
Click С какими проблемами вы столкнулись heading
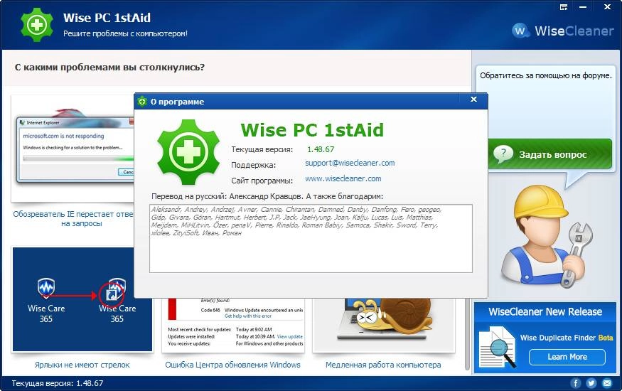tap(109, 68)
